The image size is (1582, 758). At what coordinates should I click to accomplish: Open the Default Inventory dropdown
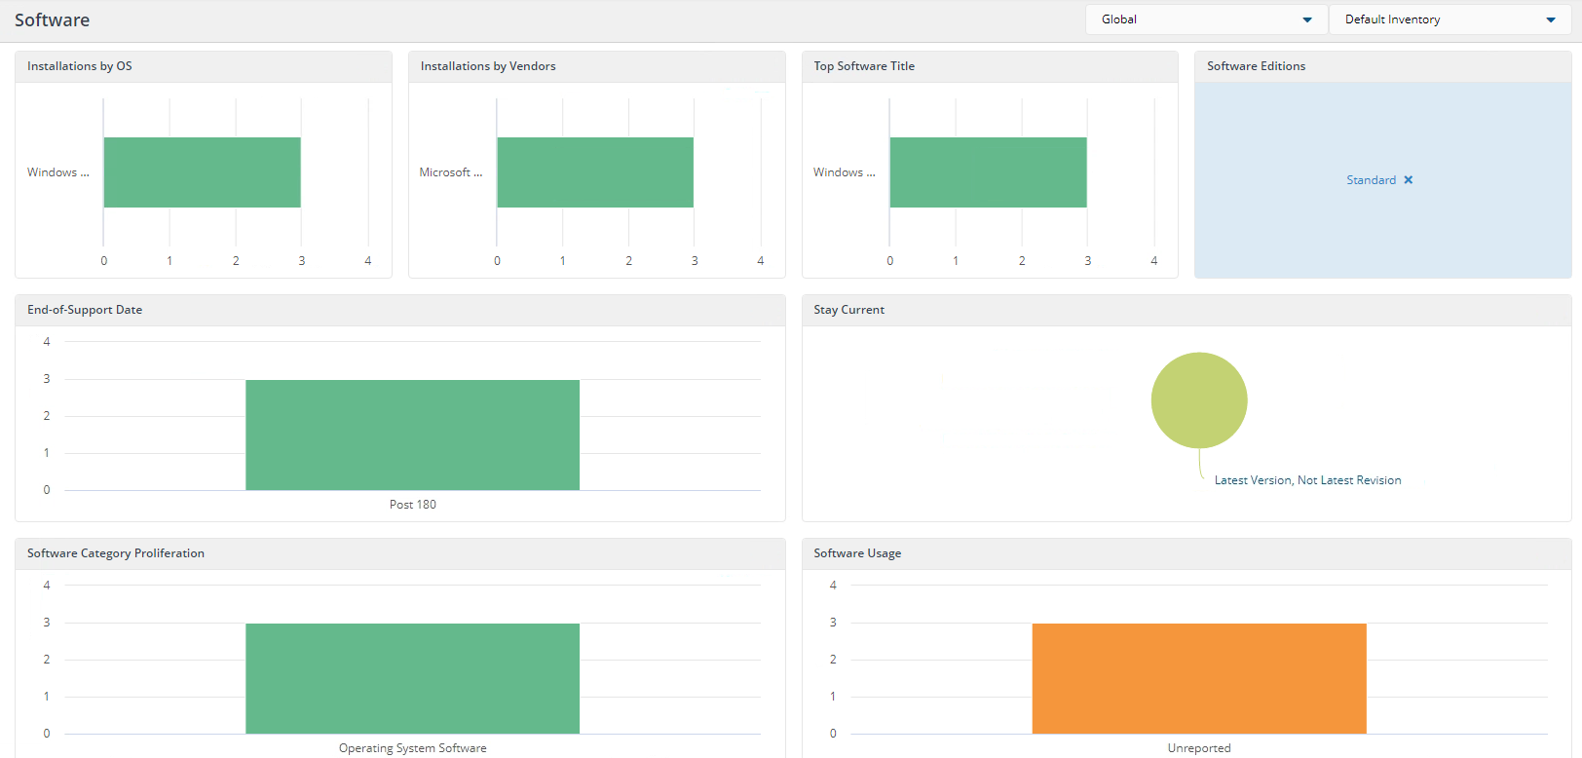click(1450, 19)
